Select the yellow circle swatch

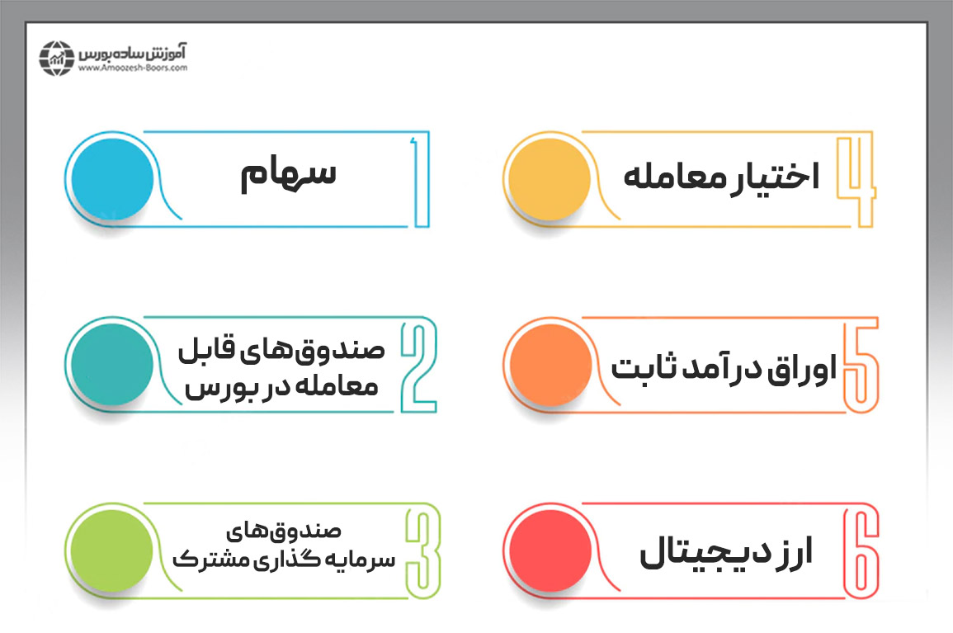pyautogui.click(x=549, y=178)
